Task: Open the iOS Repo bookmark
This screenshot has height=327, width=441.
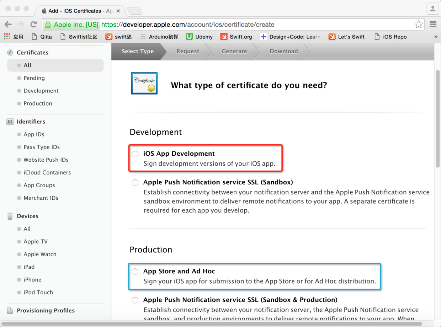Action: (390, 37)
